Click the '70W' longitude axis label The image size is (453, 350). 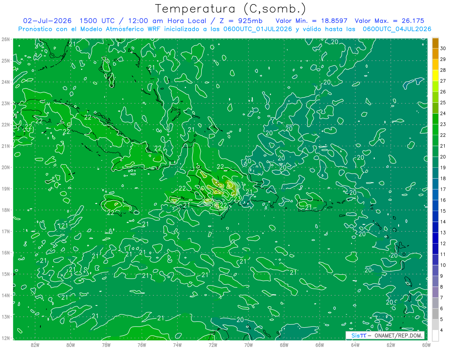[x=248, y=345]
